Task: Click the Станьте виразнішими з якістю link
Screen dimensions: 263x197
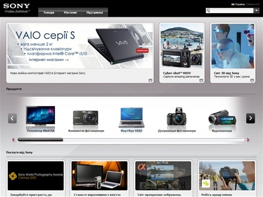Action: pyautogui.click(x=97, y=195)
